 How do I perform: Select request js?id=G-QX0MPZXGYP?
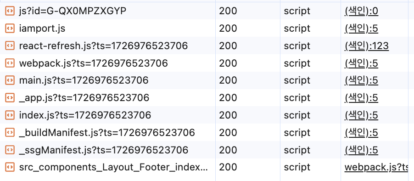pos(73,11)
